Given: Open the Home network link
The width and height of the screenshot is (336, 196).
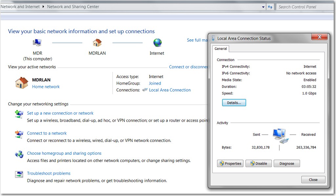Looking at the screenshot, I should tap(46, 87).
